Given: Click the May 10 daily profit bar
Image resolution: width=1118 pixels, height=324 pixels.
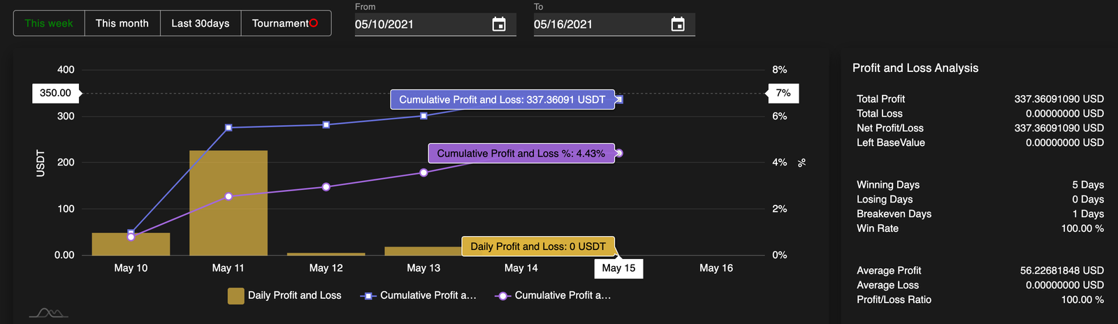Looking at the screenshot, I should point(131,244).
